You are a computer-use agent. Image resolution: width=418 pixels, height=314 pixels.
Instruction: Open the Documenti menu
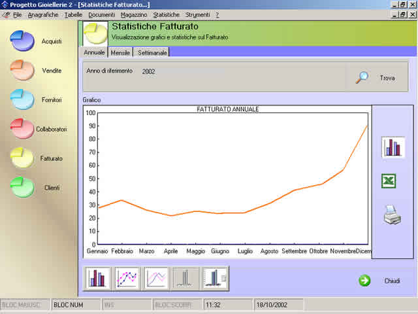point(102,15)
